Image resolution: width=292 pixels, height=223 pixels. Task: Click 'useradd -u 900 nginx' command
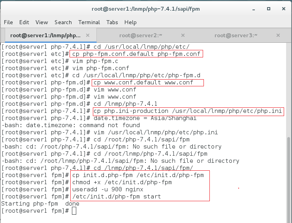(x=107, y=189)
